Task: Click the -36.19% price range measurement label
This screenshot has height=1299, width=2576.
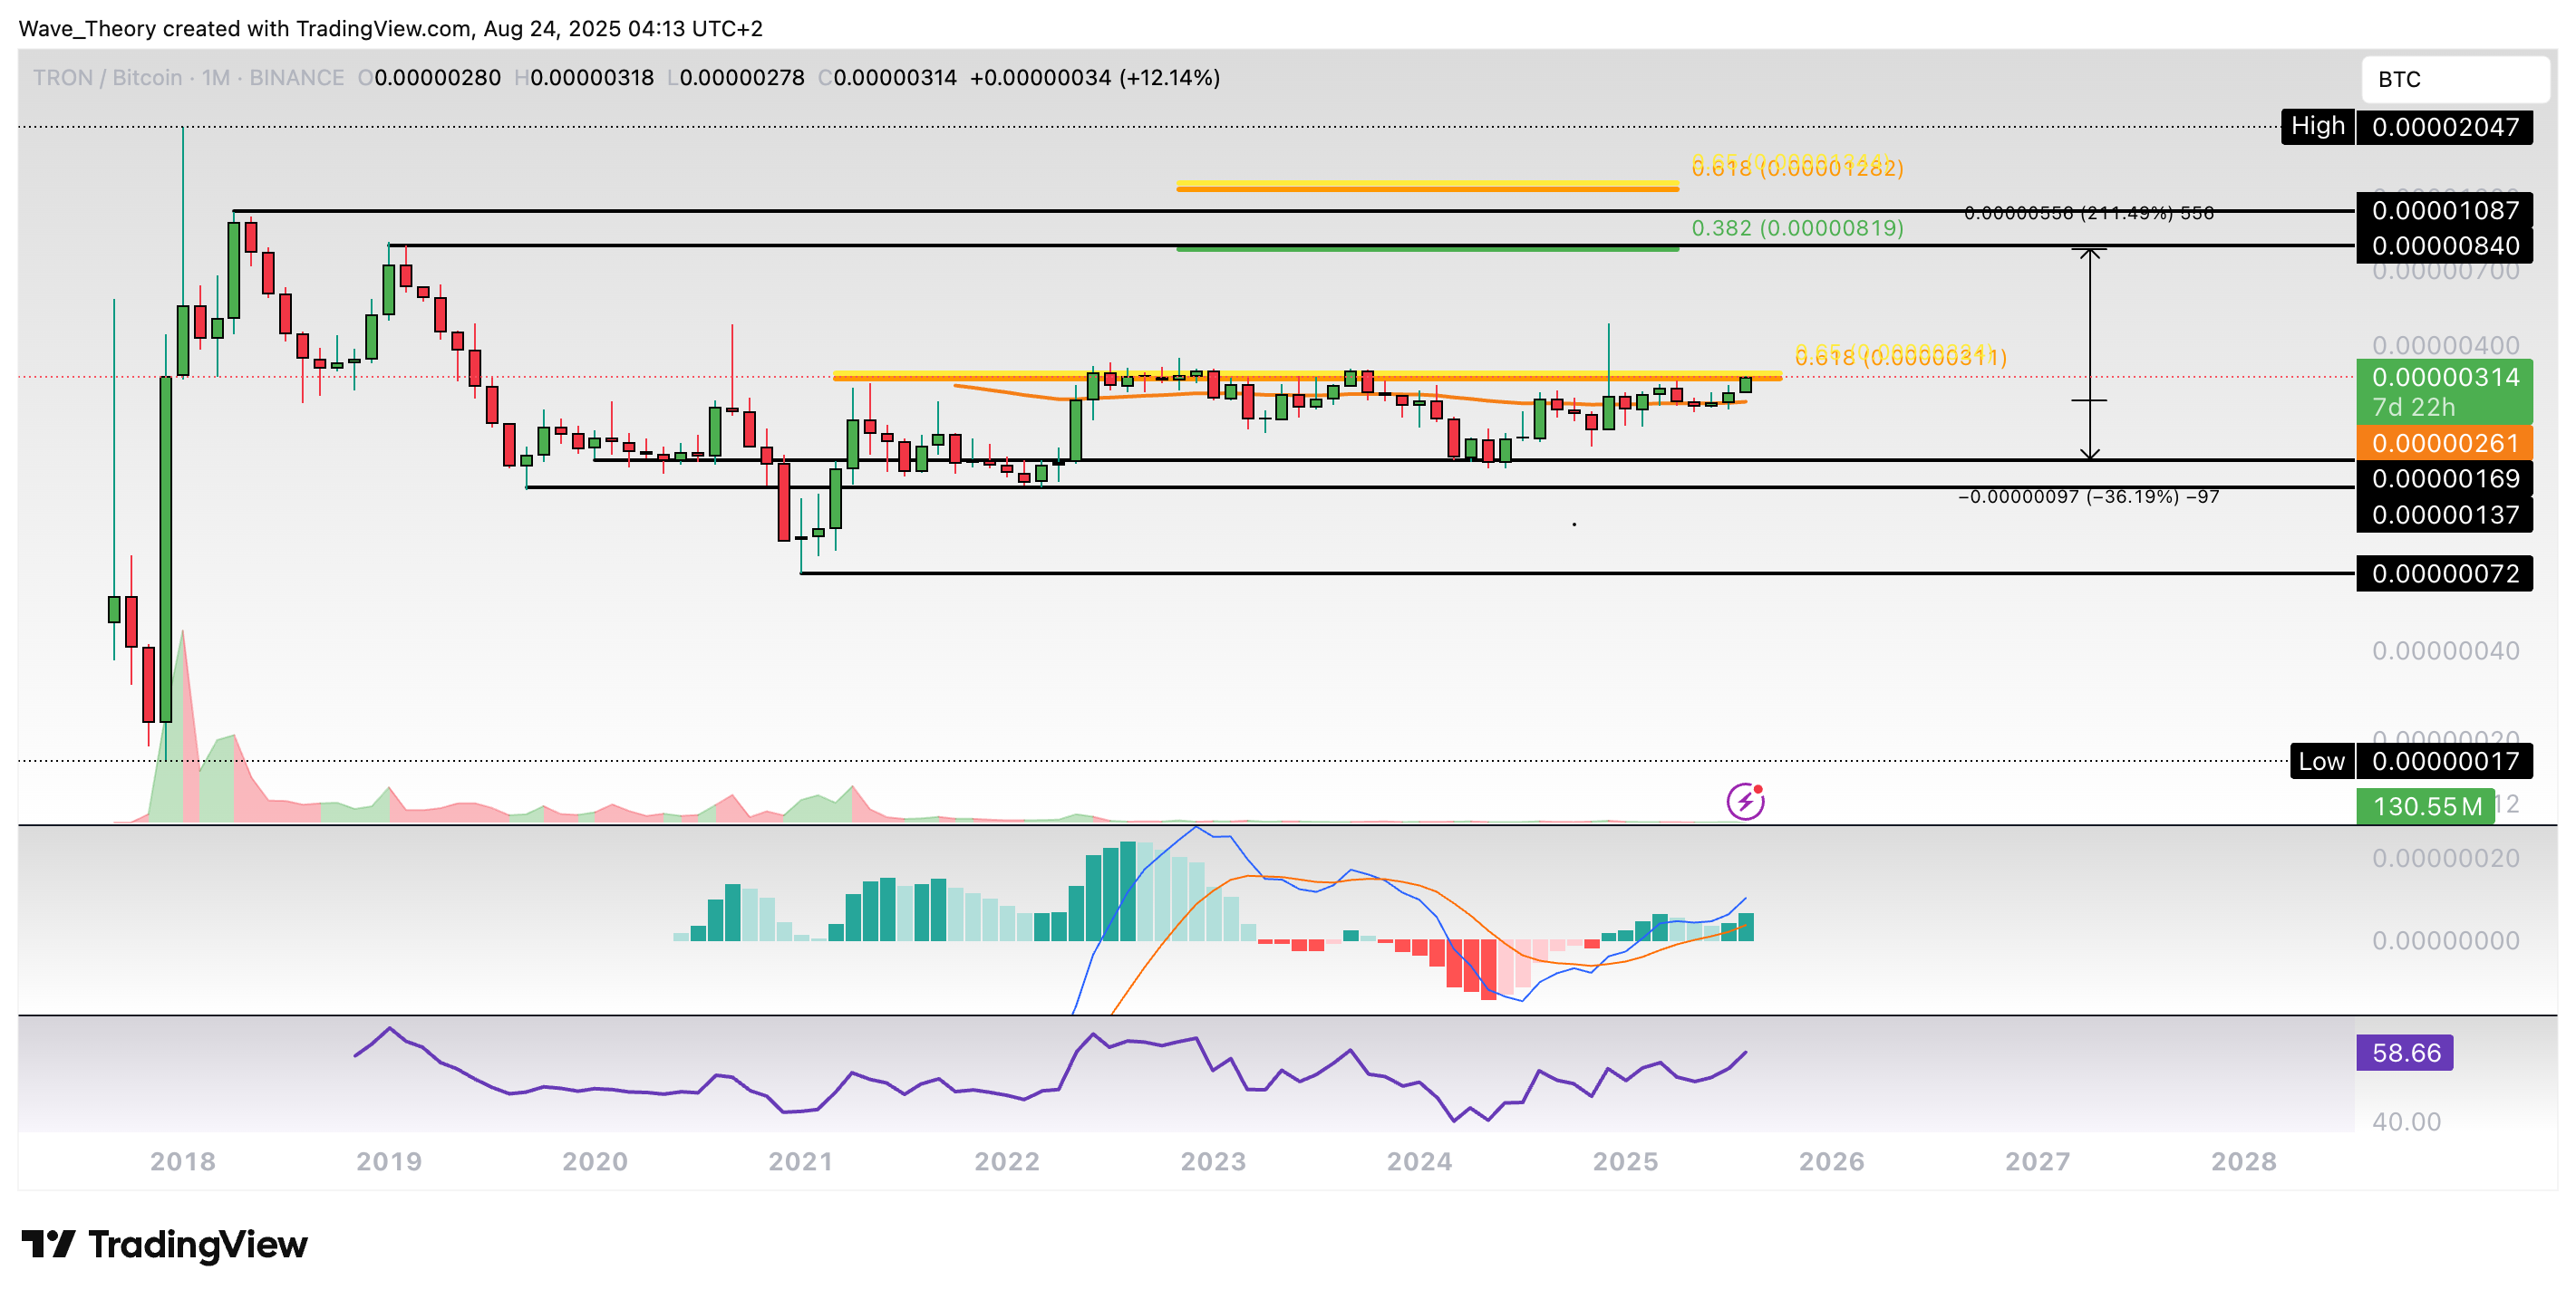Action: tap(2088, 496)
